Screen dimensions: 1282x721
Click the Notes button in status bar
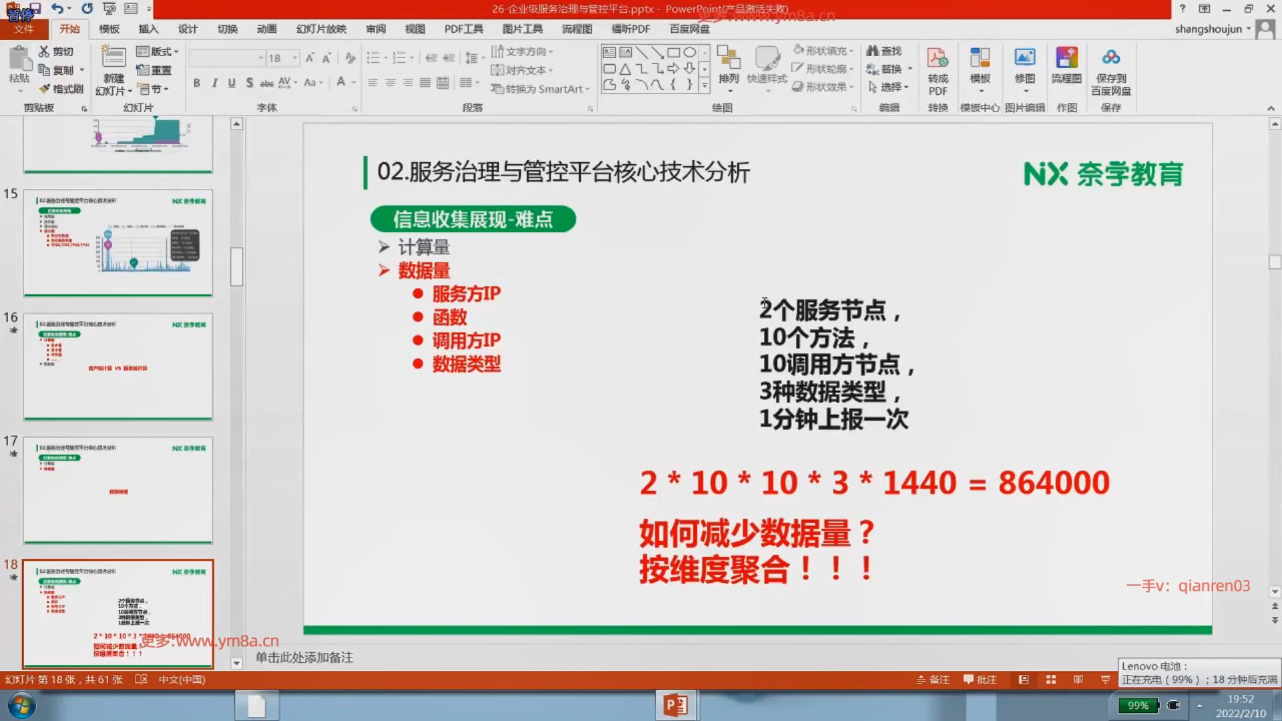coord(933,680)
